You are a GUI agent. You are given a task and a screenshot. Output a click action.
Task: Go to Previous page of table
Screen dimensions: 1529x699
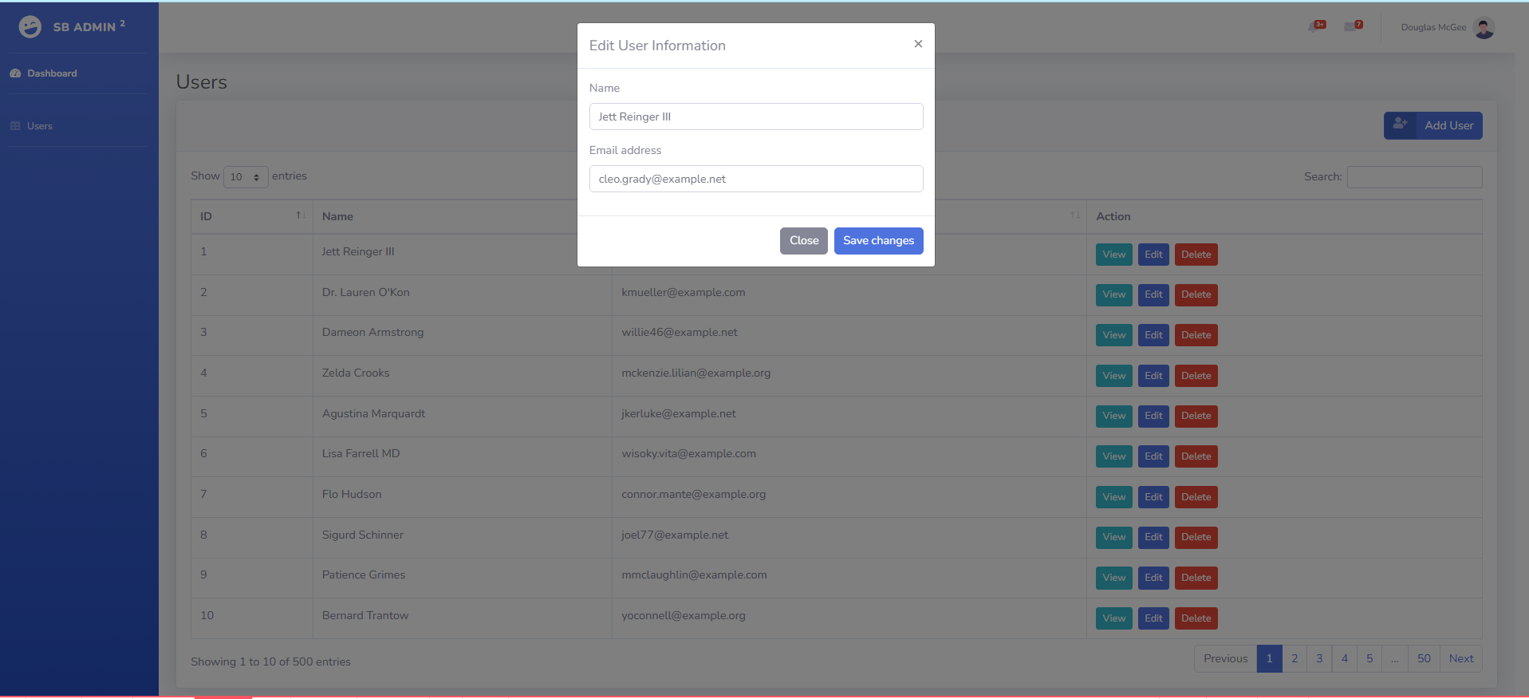(1225, 658)
